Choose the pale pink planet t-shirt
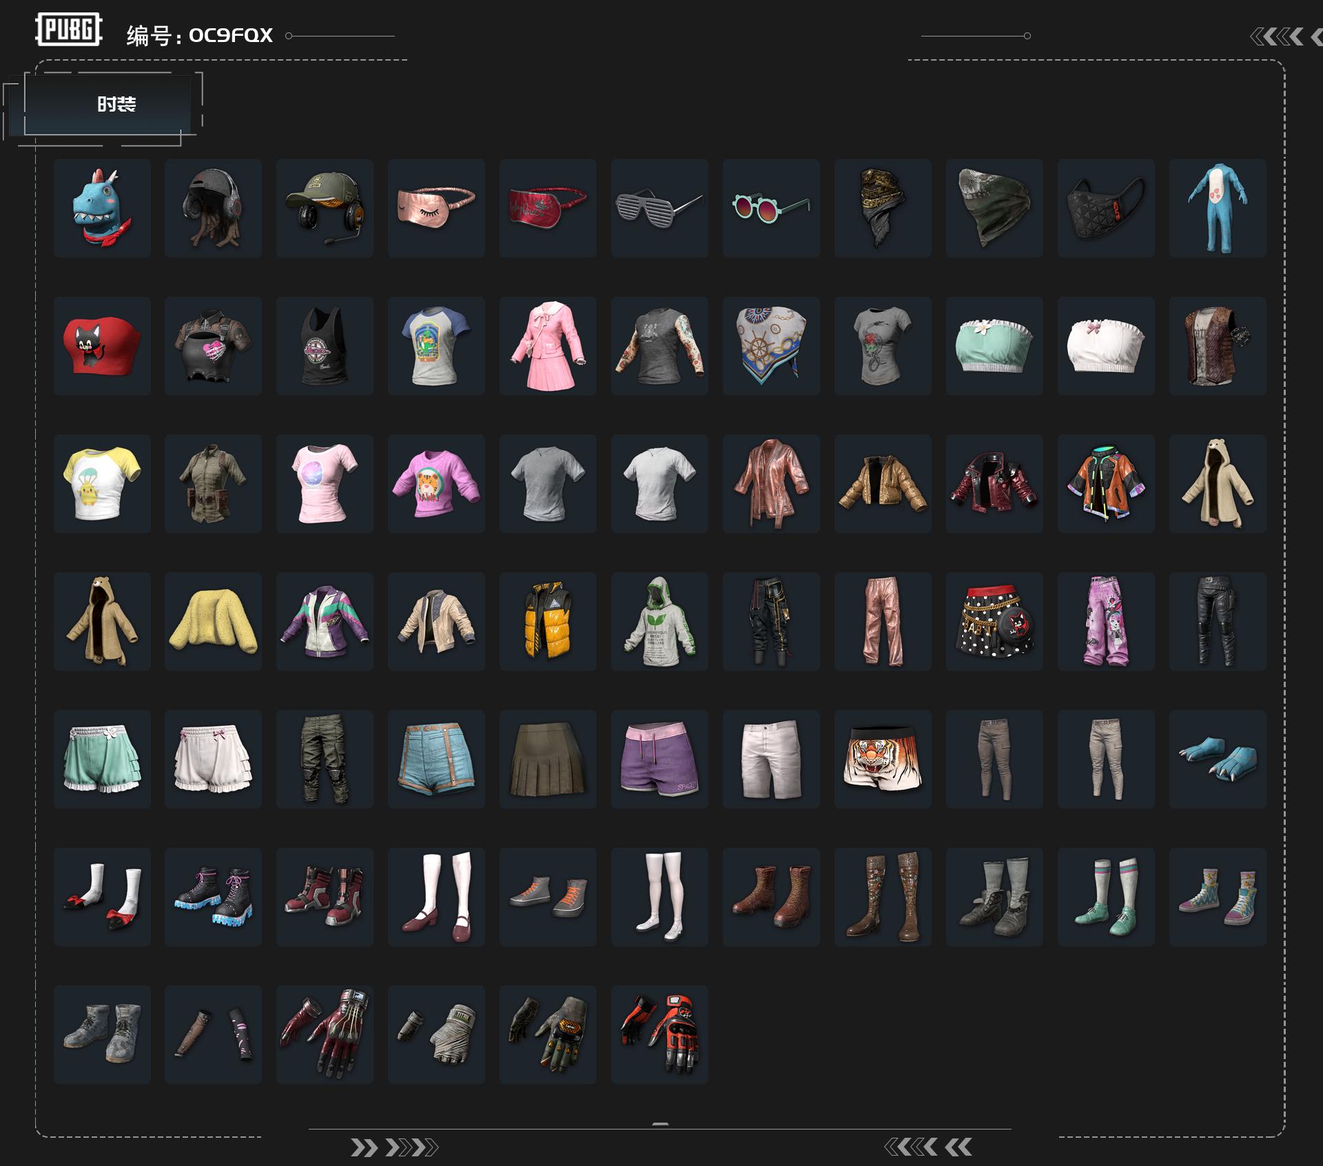Viewport: 1323px width, 1166px height. tap(325, 483)
